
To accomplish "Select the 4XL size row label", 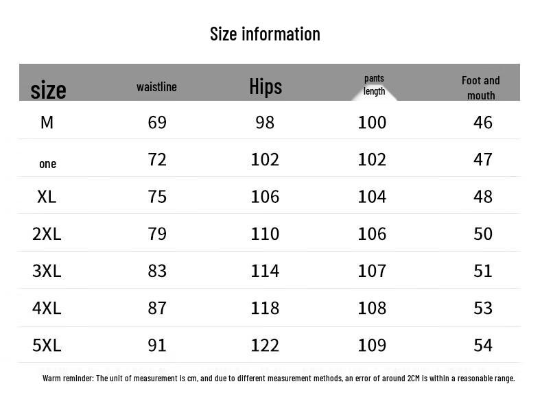I will coord(47,308).
